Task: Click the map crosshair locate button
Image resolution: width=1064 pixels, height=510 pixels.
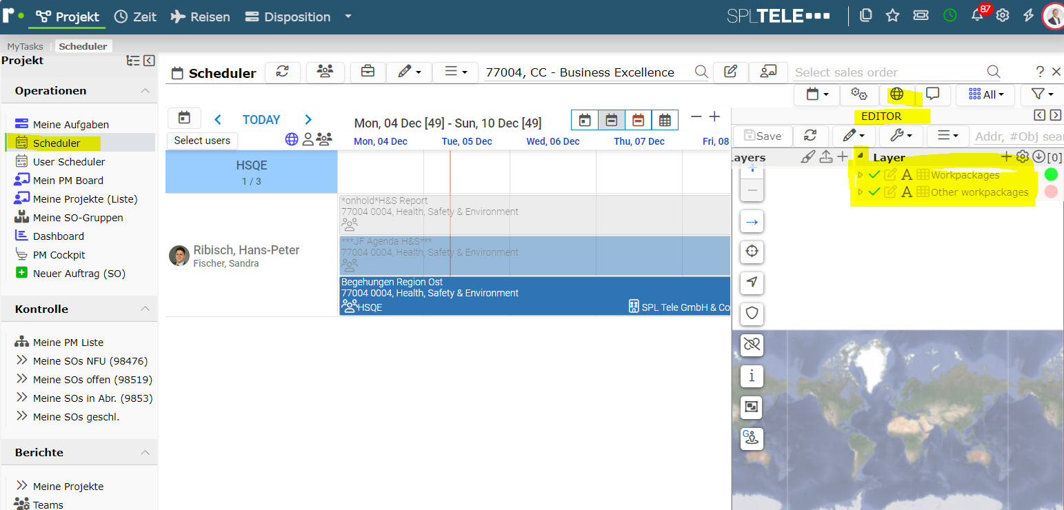Action: (x=752, y=252)
